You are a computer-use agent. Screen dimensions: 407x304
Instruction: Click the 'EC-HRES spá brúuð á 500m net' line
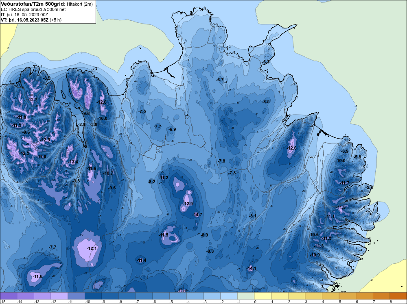click(x=33, y=9)
